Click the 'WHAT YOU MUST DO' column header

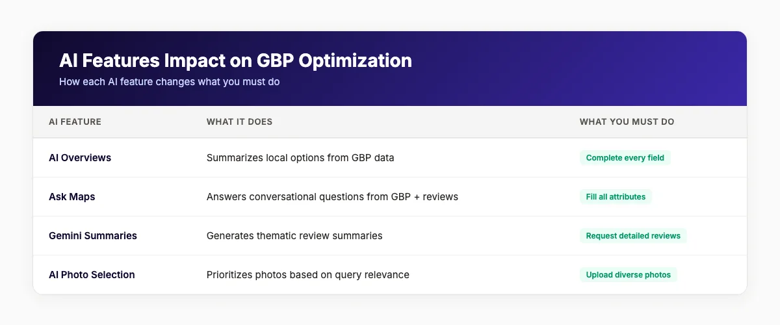tap(627, 122)
